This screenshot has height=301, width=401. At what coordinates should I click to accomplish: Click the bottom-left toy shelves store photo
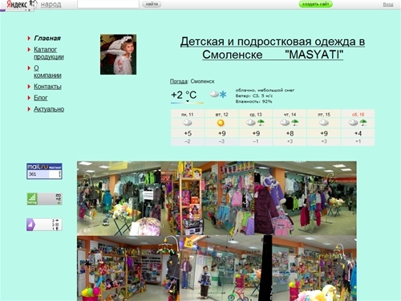coord(128,268)
